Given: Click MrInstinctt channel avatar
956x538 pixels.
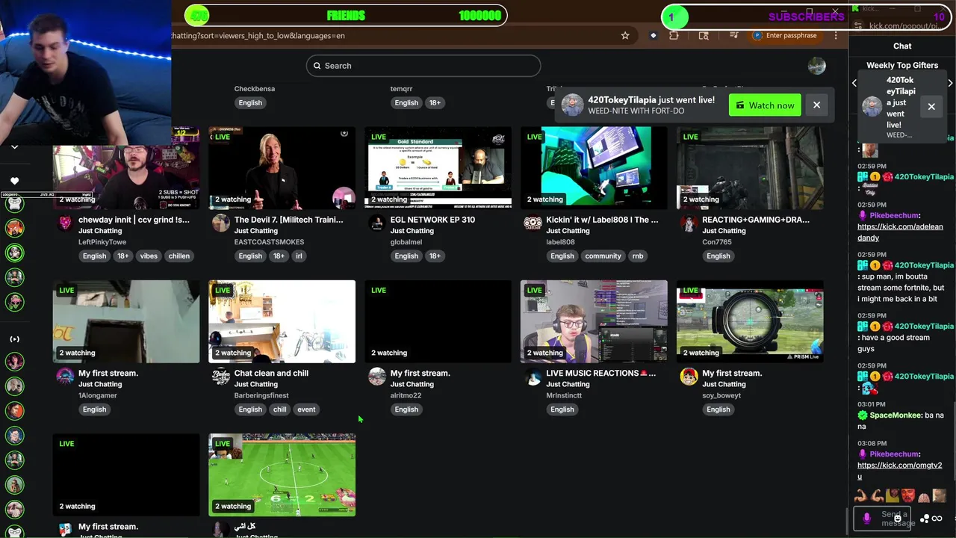Looking at the screenshot, I should 533,376.
